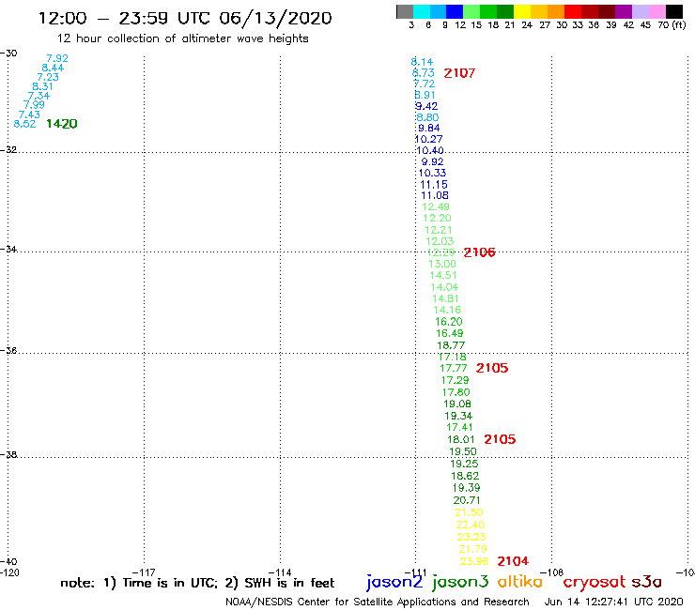Screen dimensions: 695x610
Task: Click the red pass time 2107
Action: coord(459,73)
